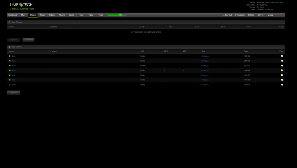Open the disk1 share link
Viewport: 297px width, 168px height.
pos(13,56)
